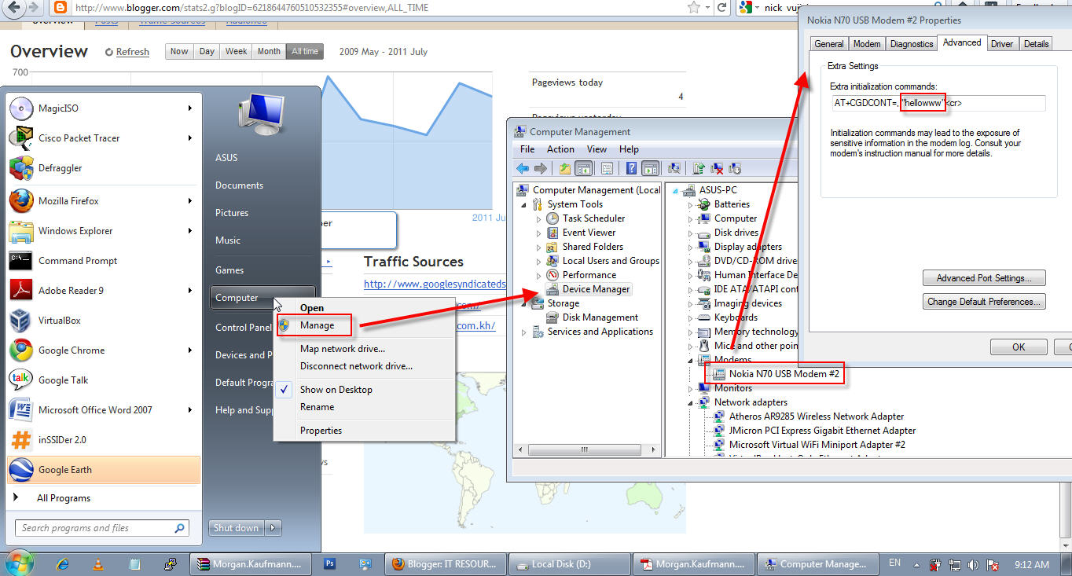Expand the Services and Applications node
The width and height of the screenshot is (1072, 576).
524,332
